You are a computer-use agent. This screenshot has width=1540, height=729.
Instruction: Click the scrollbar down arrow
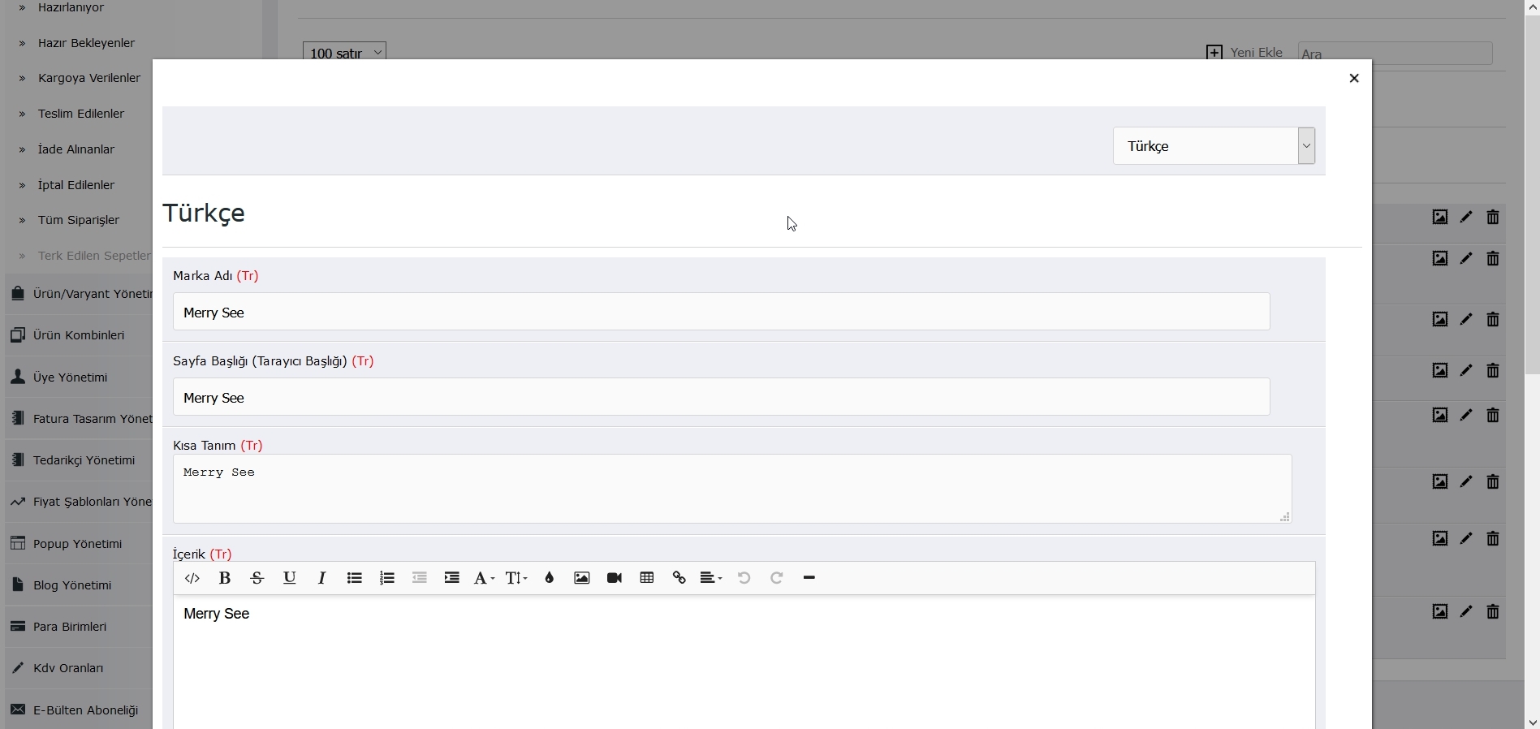pos(1533,722)
